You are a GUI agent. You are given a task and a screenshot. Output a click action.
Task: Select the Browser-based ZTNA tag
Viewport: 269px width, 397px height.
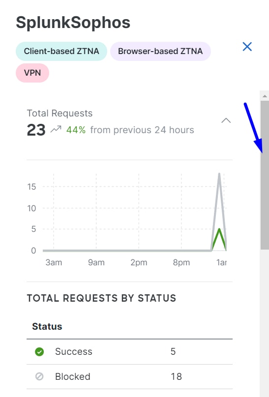pyautogui.click(x=160, y=51)
